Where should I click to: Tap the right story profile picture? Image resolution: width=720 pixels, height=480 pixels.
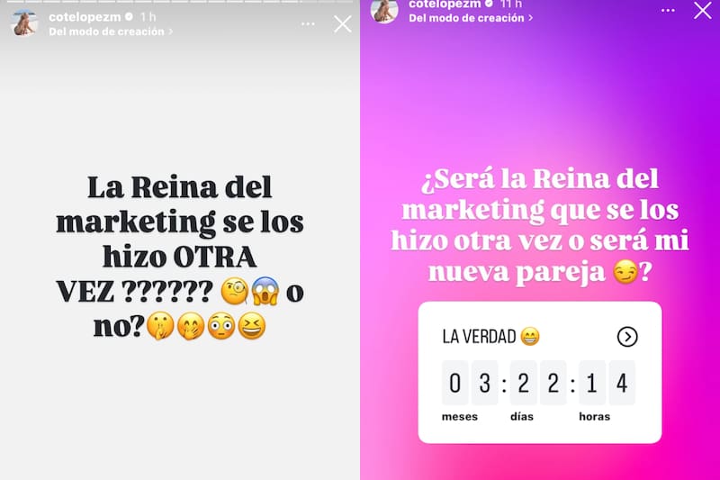click(384, 10)
